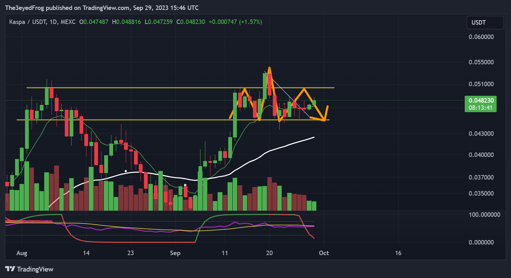Click the 0.037000 price axis label

(481, 177)
